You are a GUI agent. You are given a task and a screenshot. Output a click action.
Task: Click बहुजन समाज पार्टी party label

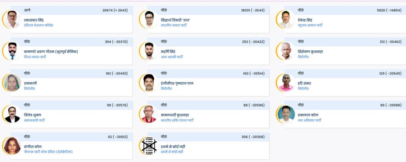click(310, 25)
